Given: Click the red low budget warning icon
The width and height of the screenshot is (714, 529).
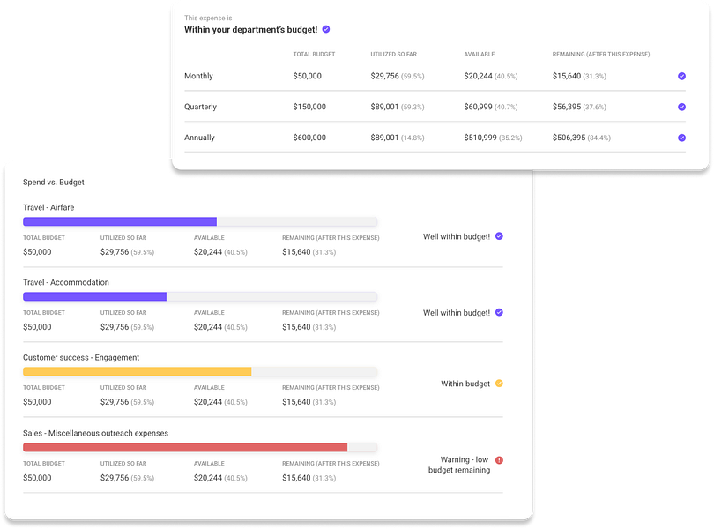Looking at the screenshot, I should click(x=499, y=460).
